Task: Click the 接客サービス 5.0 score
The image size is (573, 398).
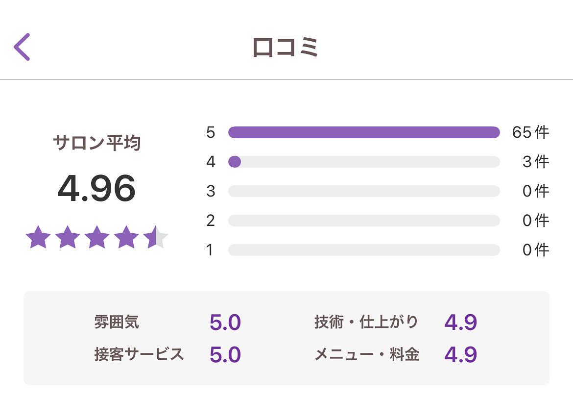Action: (x=225, y=354)
